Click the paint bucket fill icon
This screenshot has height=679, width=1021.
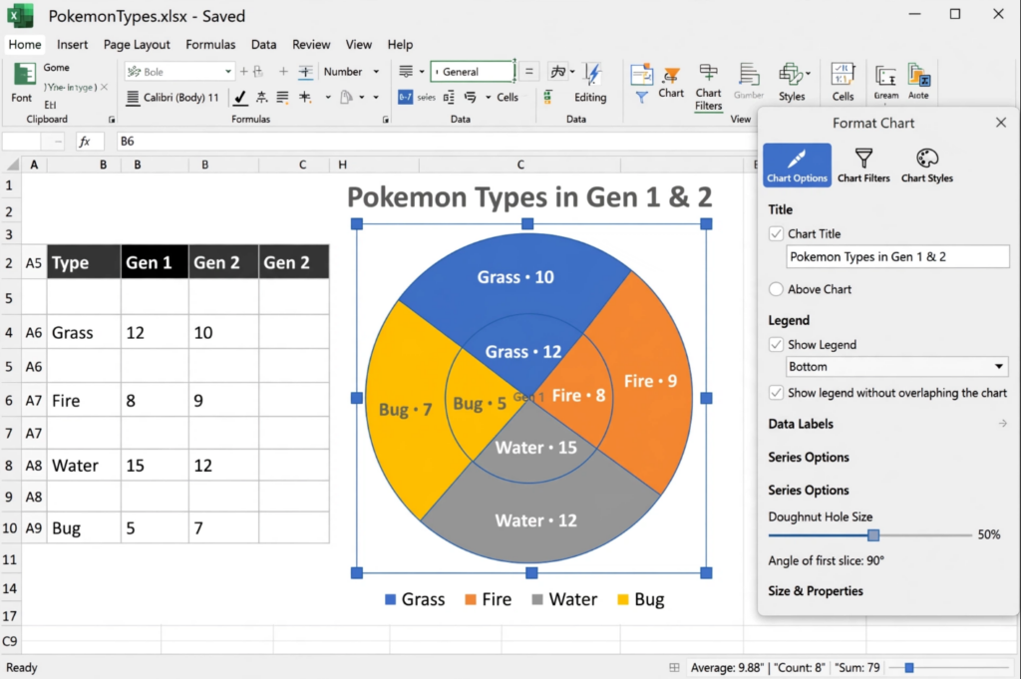(346, 98)
